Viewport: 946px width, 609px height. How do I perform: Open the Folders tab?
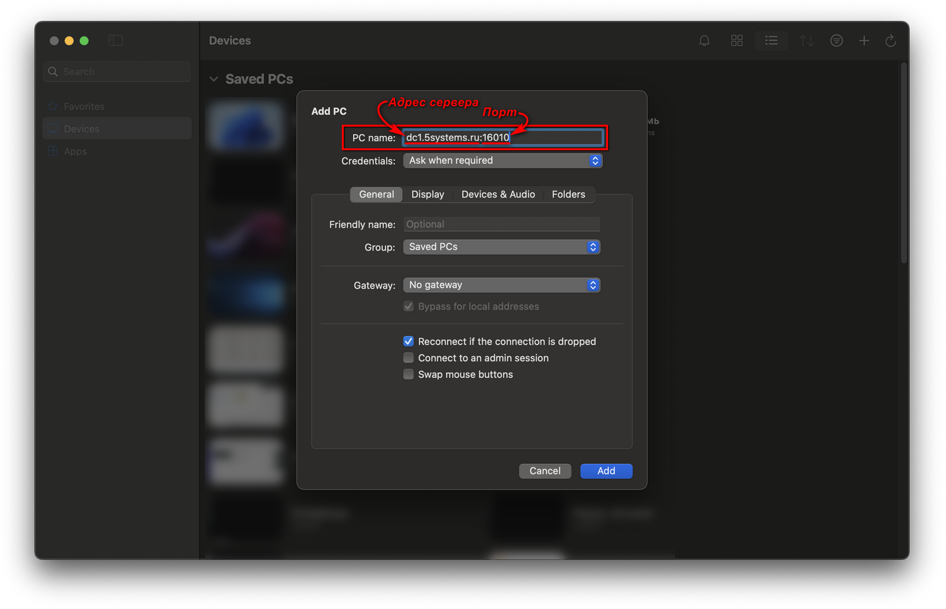(568, 194)
